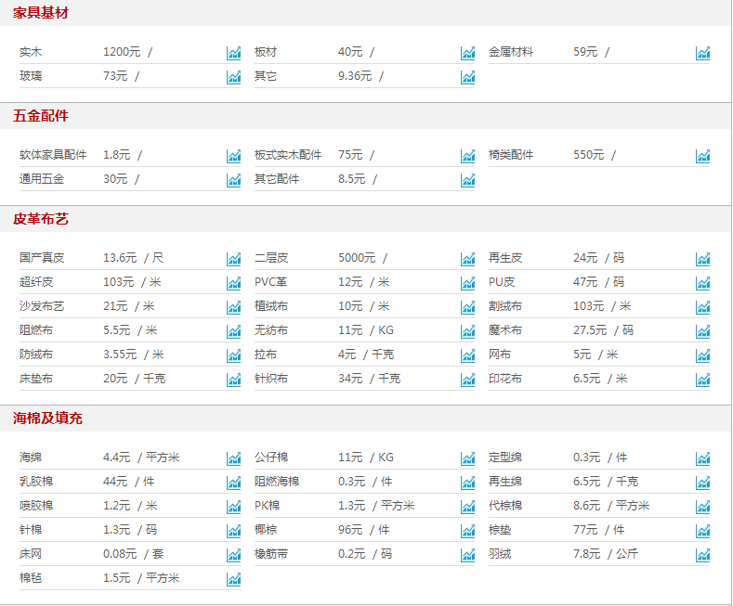Image resolution: width=733 pixels, height=606 pixels.
Task: Select the 阻燃海棉 item name
Action: click(277, 482)
